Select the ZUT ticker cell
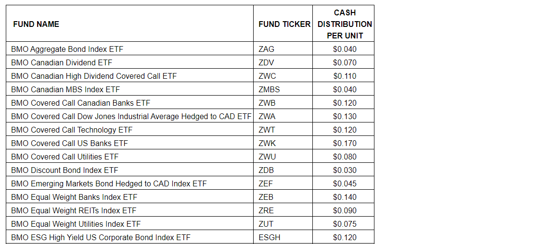 267,224
